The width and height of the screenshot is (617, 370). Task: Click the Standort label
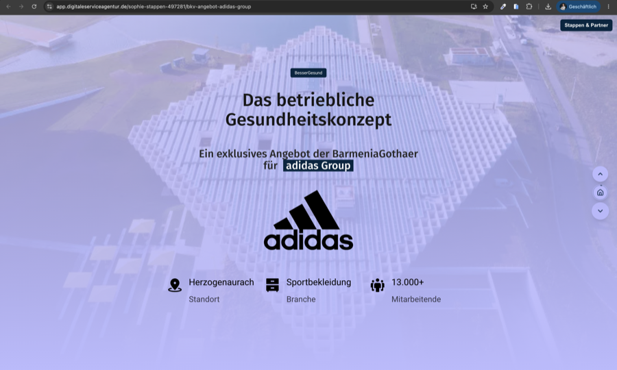204,299
